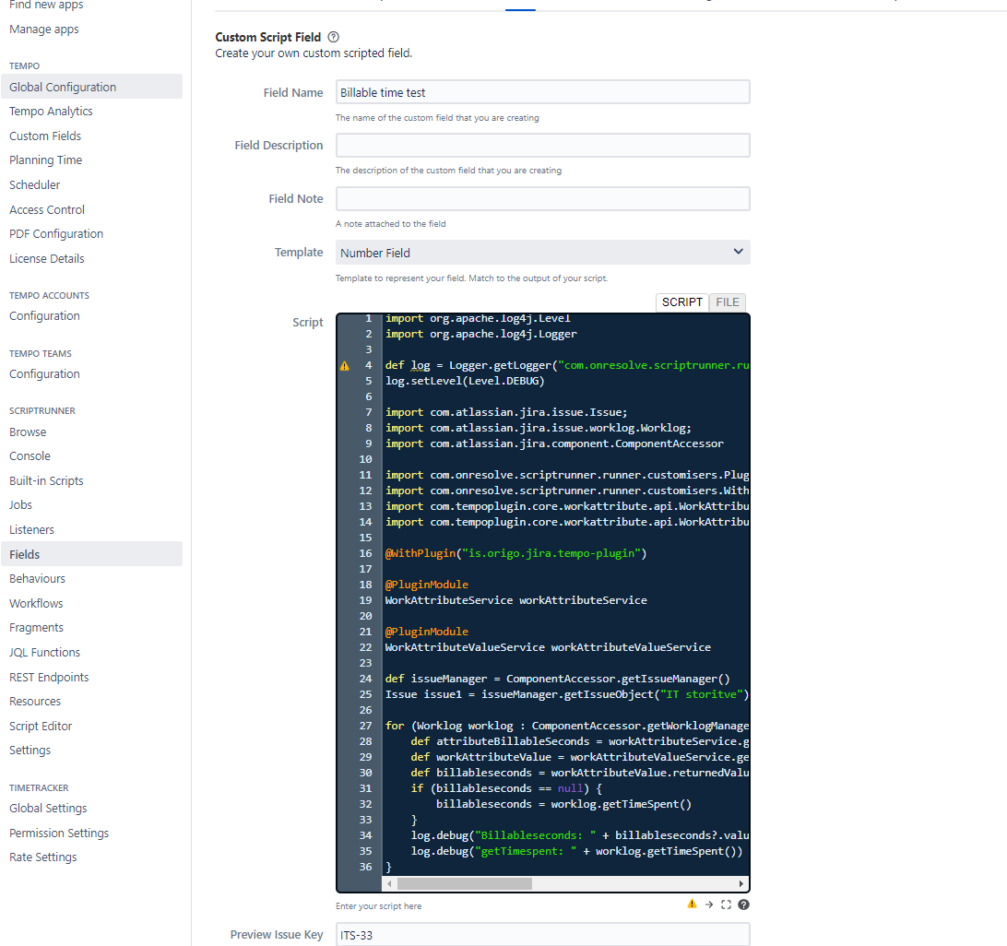Focus the Field Description input
The height and width of the screenshot is (946, 1007).
point(542,146)
